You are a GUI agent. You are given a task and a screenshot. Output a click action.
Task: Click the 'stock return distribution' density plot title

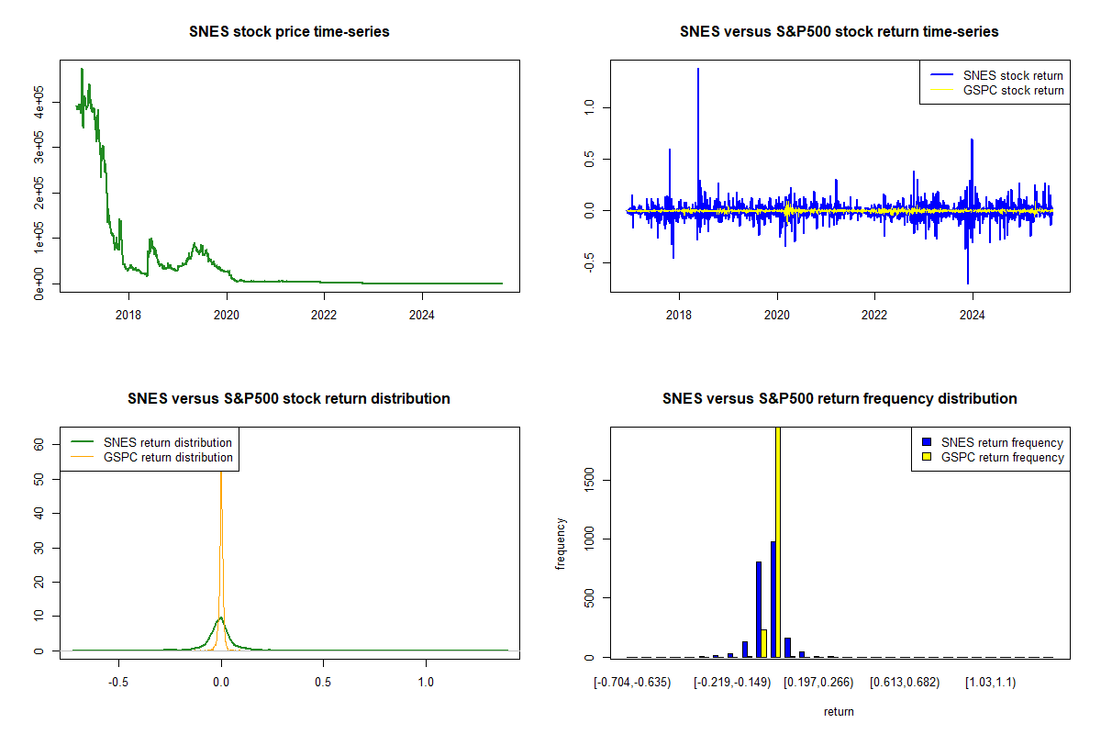289,399
